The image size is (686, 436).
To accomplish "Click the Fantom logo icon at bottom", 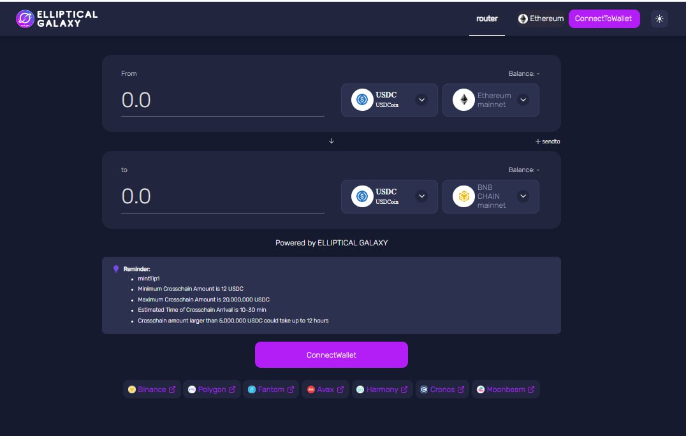I will click(252, 389).
